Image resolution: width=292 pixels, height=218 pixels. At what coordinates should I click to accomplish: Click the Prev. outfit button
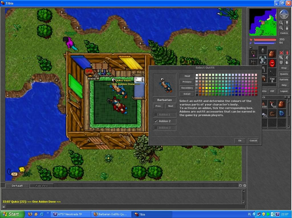[158, 106]
